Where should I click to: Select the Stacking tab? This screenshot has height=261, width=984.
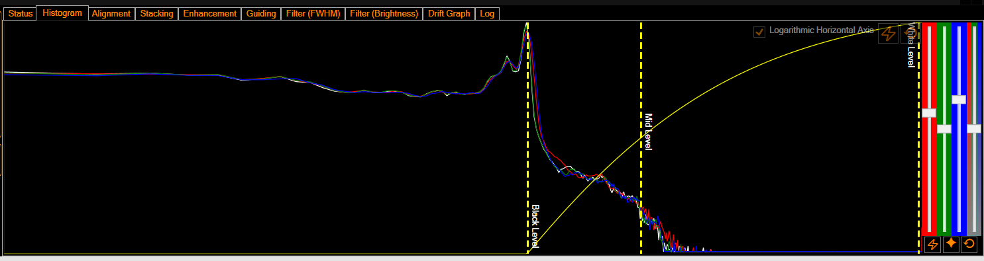coord(157,13)
